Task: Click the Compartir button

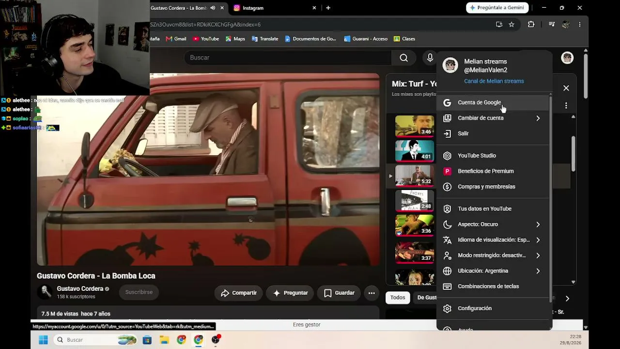Action: 239,293
